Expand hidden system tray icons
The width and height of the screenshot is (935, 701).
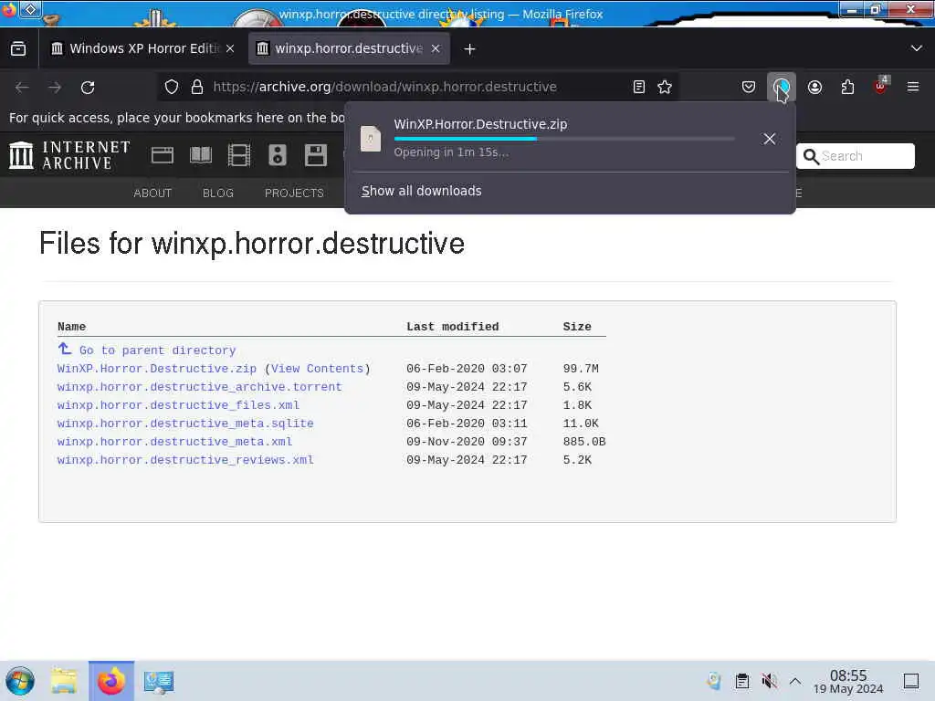point(795,681)
